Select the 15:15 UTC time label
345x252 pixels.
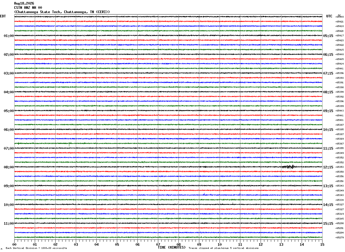pyautogui.click(x=328, y=224)
